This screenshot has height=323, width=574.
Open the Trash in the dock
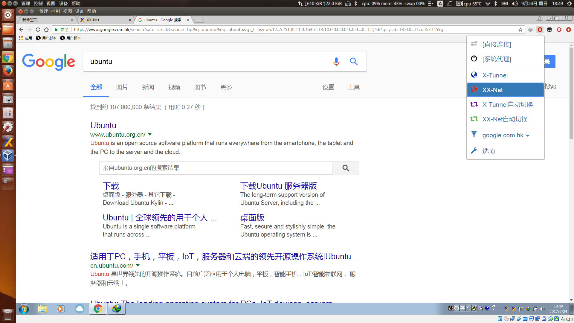click(x=8, y=315)
